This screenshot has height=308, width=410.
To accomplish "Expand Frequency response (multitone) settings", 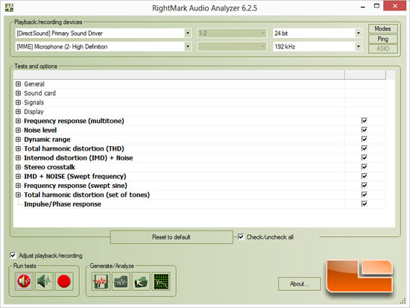I will (x=18, y=121).
